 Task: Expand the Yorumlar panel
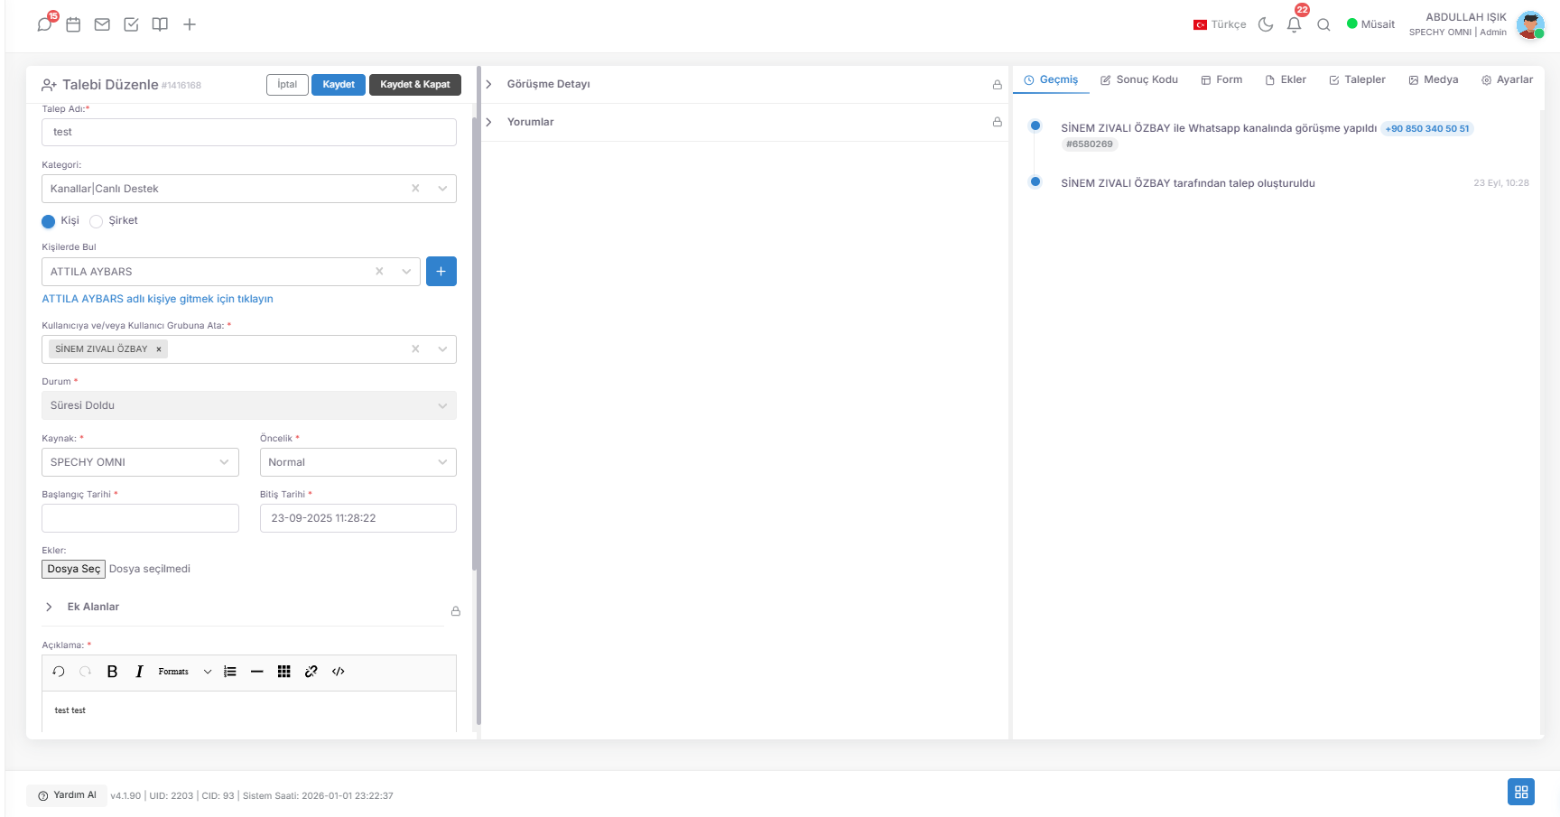488,122
